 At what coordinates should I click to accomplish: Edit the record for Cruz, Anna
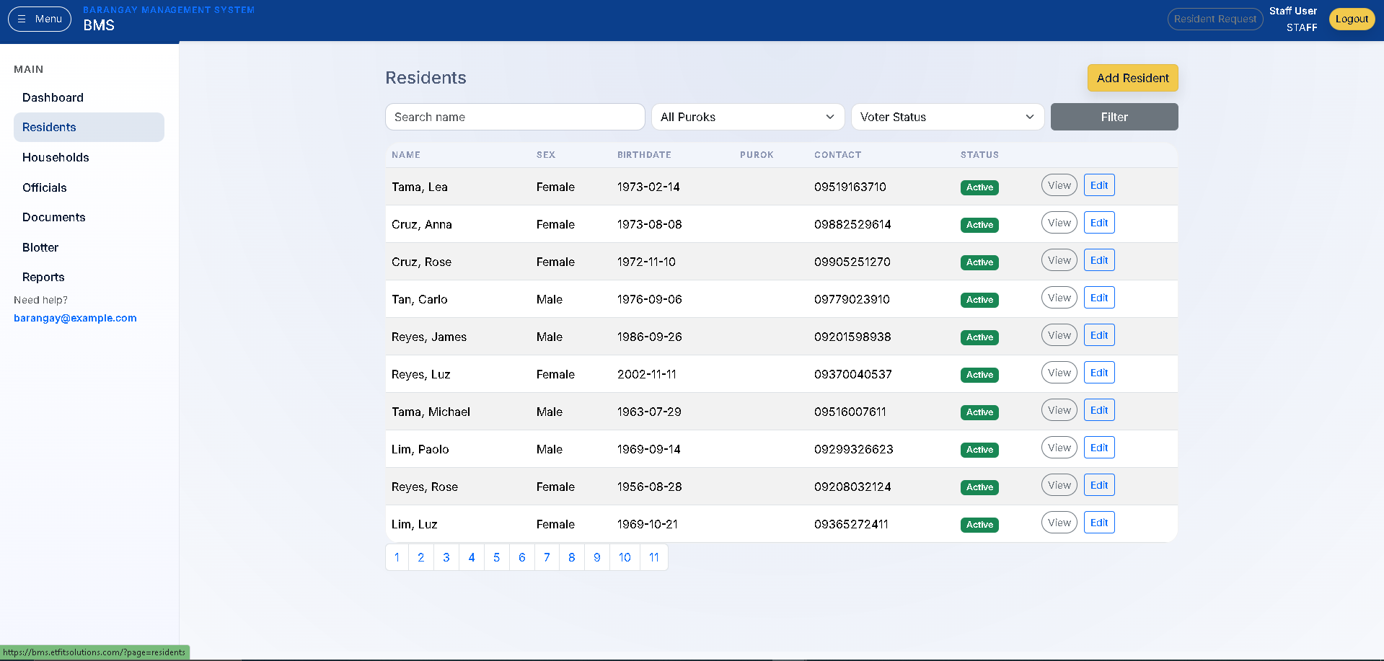[1099, 222]
